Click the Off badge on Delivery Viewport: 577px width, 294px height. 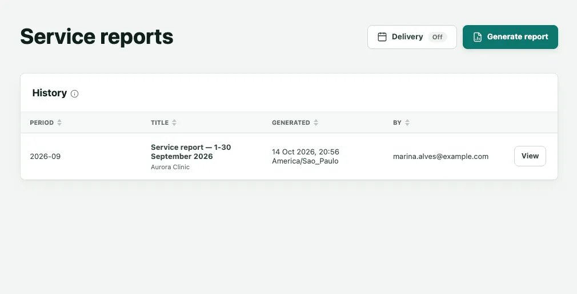[x=437, y=36]
